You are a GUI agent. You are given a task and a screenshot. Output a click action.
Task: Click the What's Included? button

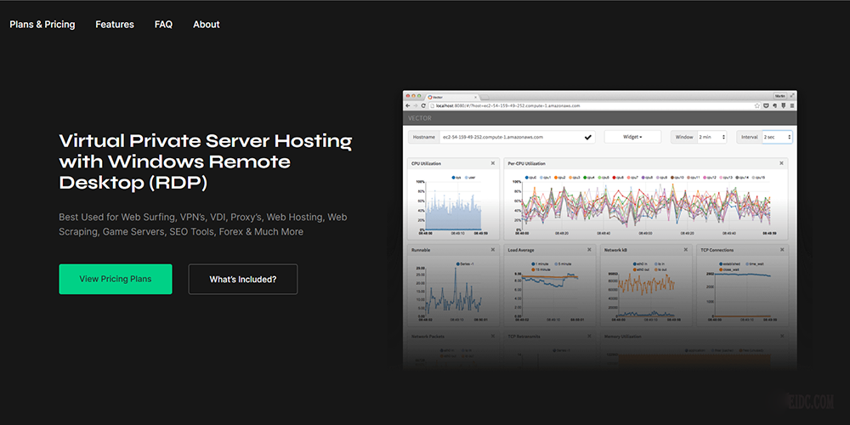coord(242,279)
